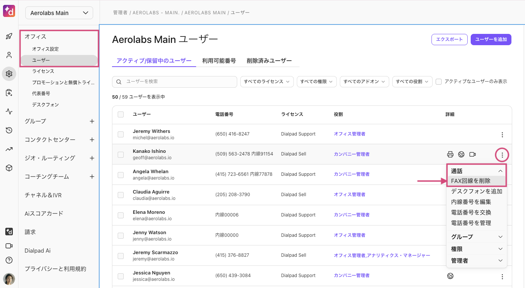Open three-dot menu for Jeremy Withers
This screenshot has width=525, height=288.
point(502,134)
